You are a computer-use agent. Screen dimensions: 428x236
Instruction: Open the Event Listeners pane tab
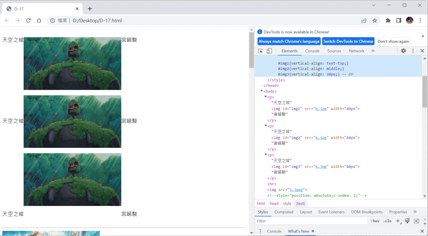tap(331, 212)
